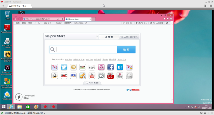214x115 pixels.
Task: Open the Sleipnir leaf dropdown menu
Action: pyautogui.click(x=168, y=23)
